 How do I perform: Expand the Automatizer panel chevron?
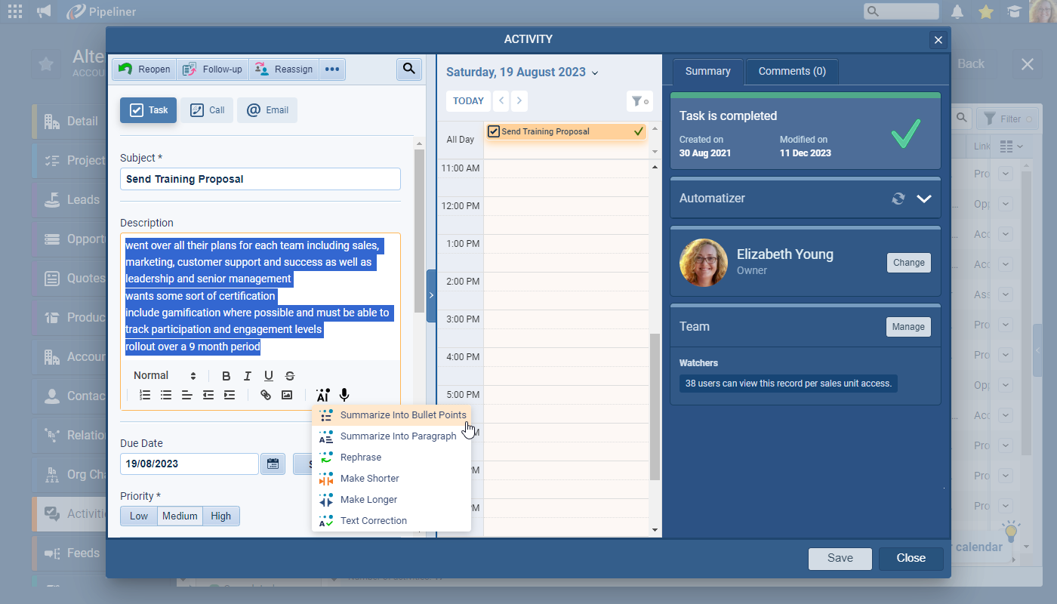pyautogui.click(x=924, y=199)
